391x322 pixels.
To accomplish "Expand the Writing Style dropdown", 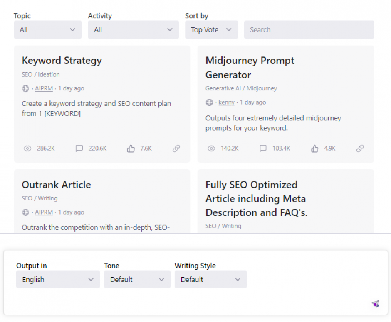I will [x=210, y=279].
